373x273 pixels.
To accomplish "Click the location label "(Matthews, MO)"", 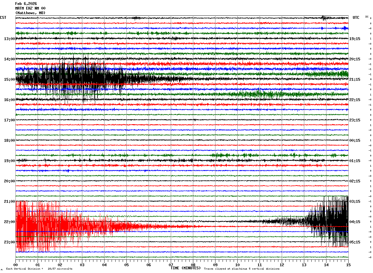I will click(31, 13).
